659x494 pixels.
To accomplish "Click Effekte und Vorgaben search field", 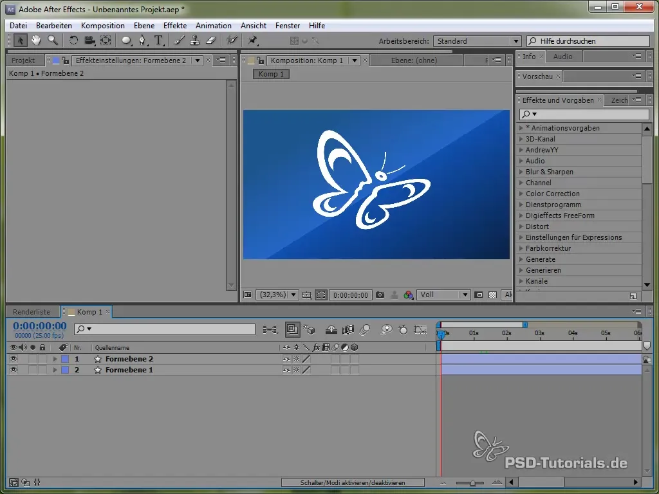I will pyautogui.click(x=584, y=114).
